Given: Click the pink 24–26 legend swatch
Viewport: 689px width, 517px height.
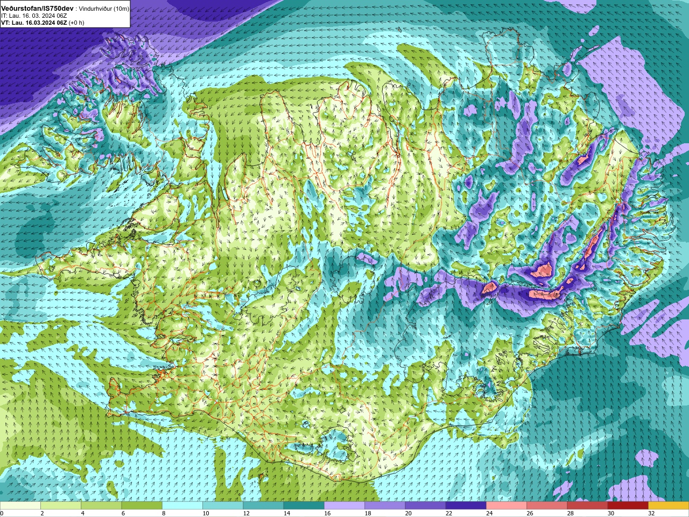Looking at the screenshot, I should point(507,505).
